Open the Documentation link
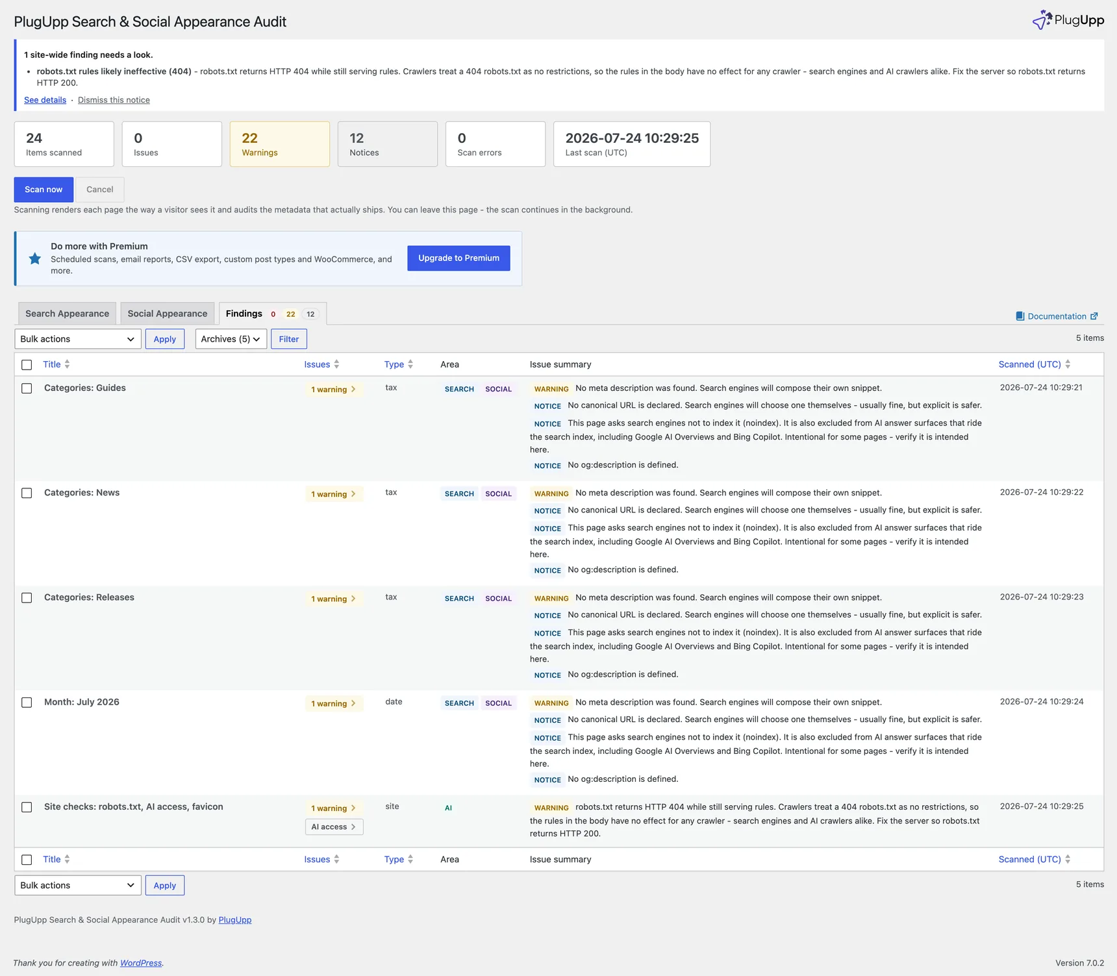 point(1057,316)
